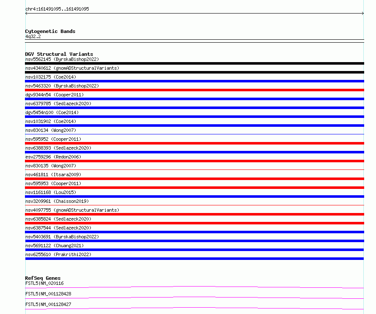This screenshot has height=314, width=376.
Task: Open the nsv595953 (Cooper2011) variant
Action: [53, 183]
